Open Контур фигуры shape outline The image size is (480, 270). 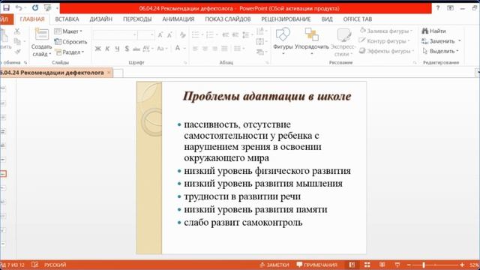point(384,41)
